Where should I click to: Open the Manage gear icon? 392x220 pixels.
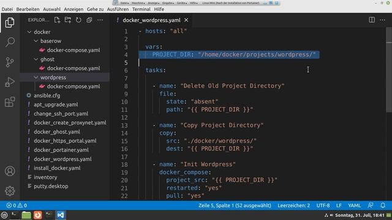[x=10, y=191]
